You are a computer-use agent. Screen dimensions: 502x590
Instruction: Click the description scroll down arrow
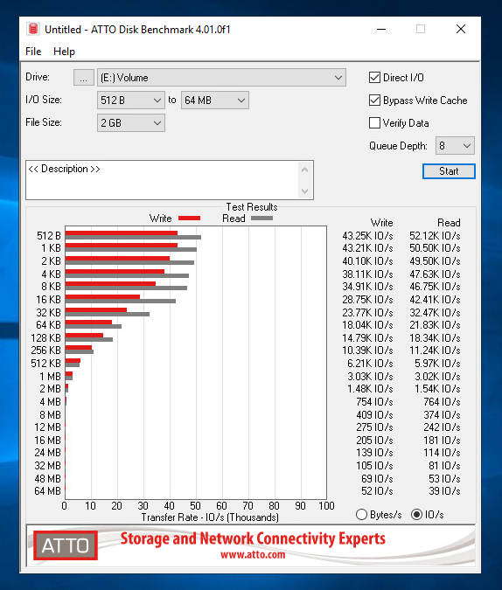[304, 191]
